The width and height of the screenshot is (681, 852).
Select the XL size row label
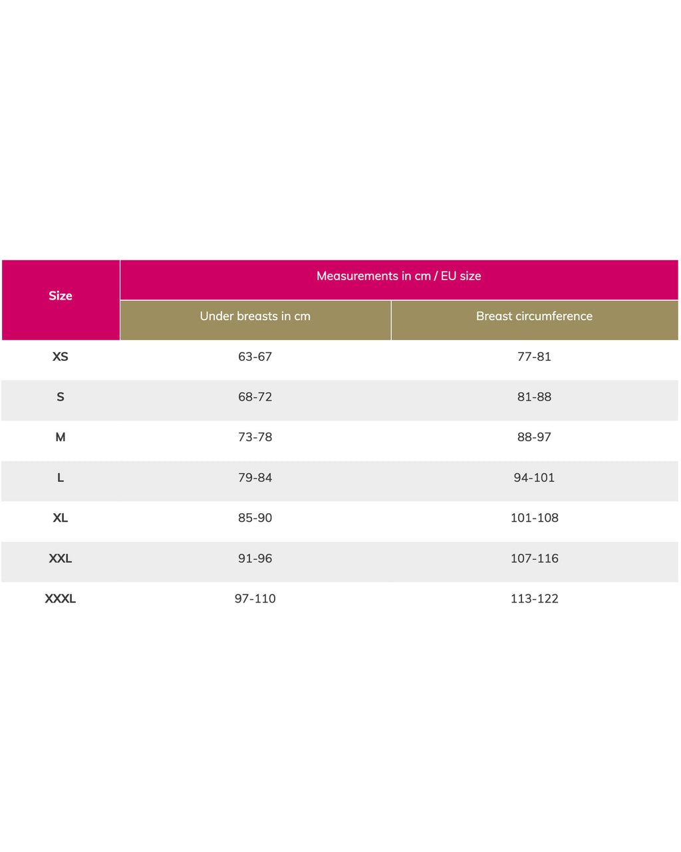coord(61,518)
